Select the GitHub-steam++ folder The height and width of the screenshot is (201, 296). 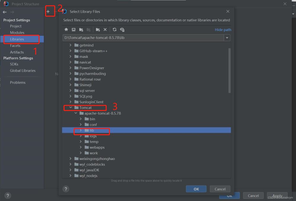pyautogui.click(x=93, y=51)
